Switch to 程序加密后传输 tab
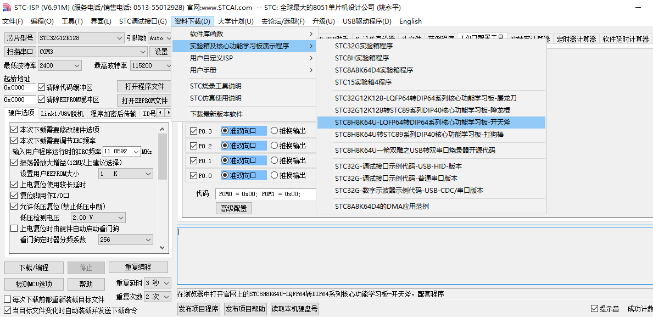The width and height of the screenshot is (653, 317). click(113, 114)
